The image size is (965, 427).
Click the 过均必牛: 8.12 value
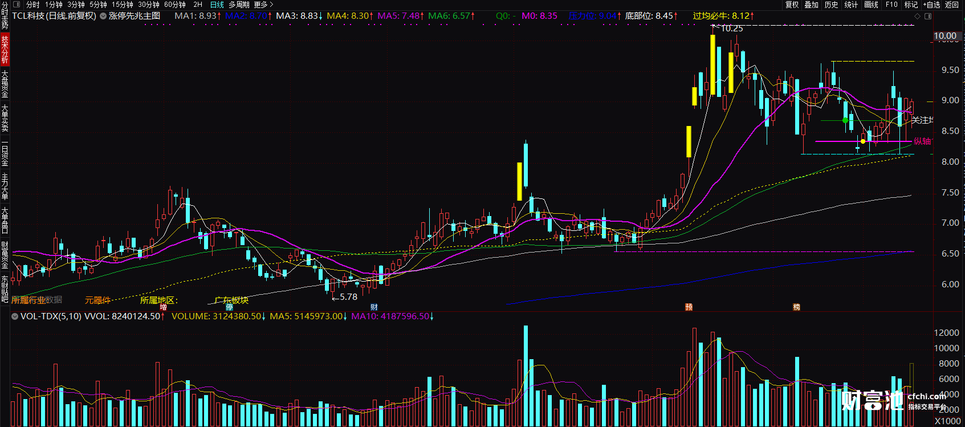coord(723,16)
